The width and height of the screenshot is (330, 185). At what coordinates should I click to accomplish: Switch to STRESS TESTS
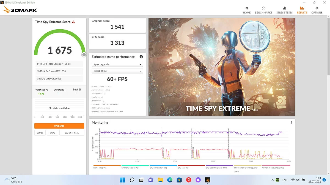click(284, 10)
